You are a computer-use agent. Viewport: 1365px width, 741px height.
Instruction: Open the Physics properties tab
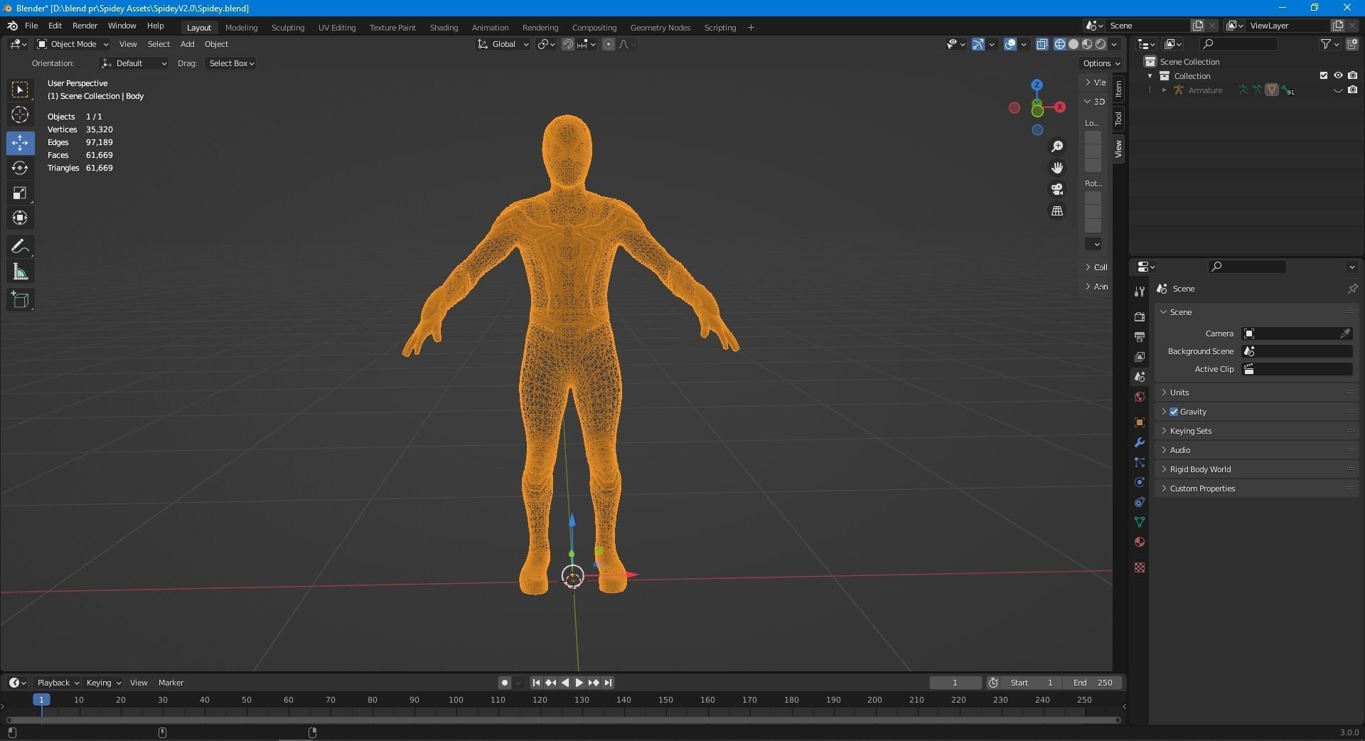[x=1140, y=482]
